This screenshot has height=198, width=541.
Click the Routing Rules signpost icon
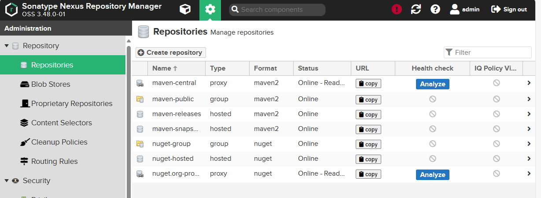[24, 161]
